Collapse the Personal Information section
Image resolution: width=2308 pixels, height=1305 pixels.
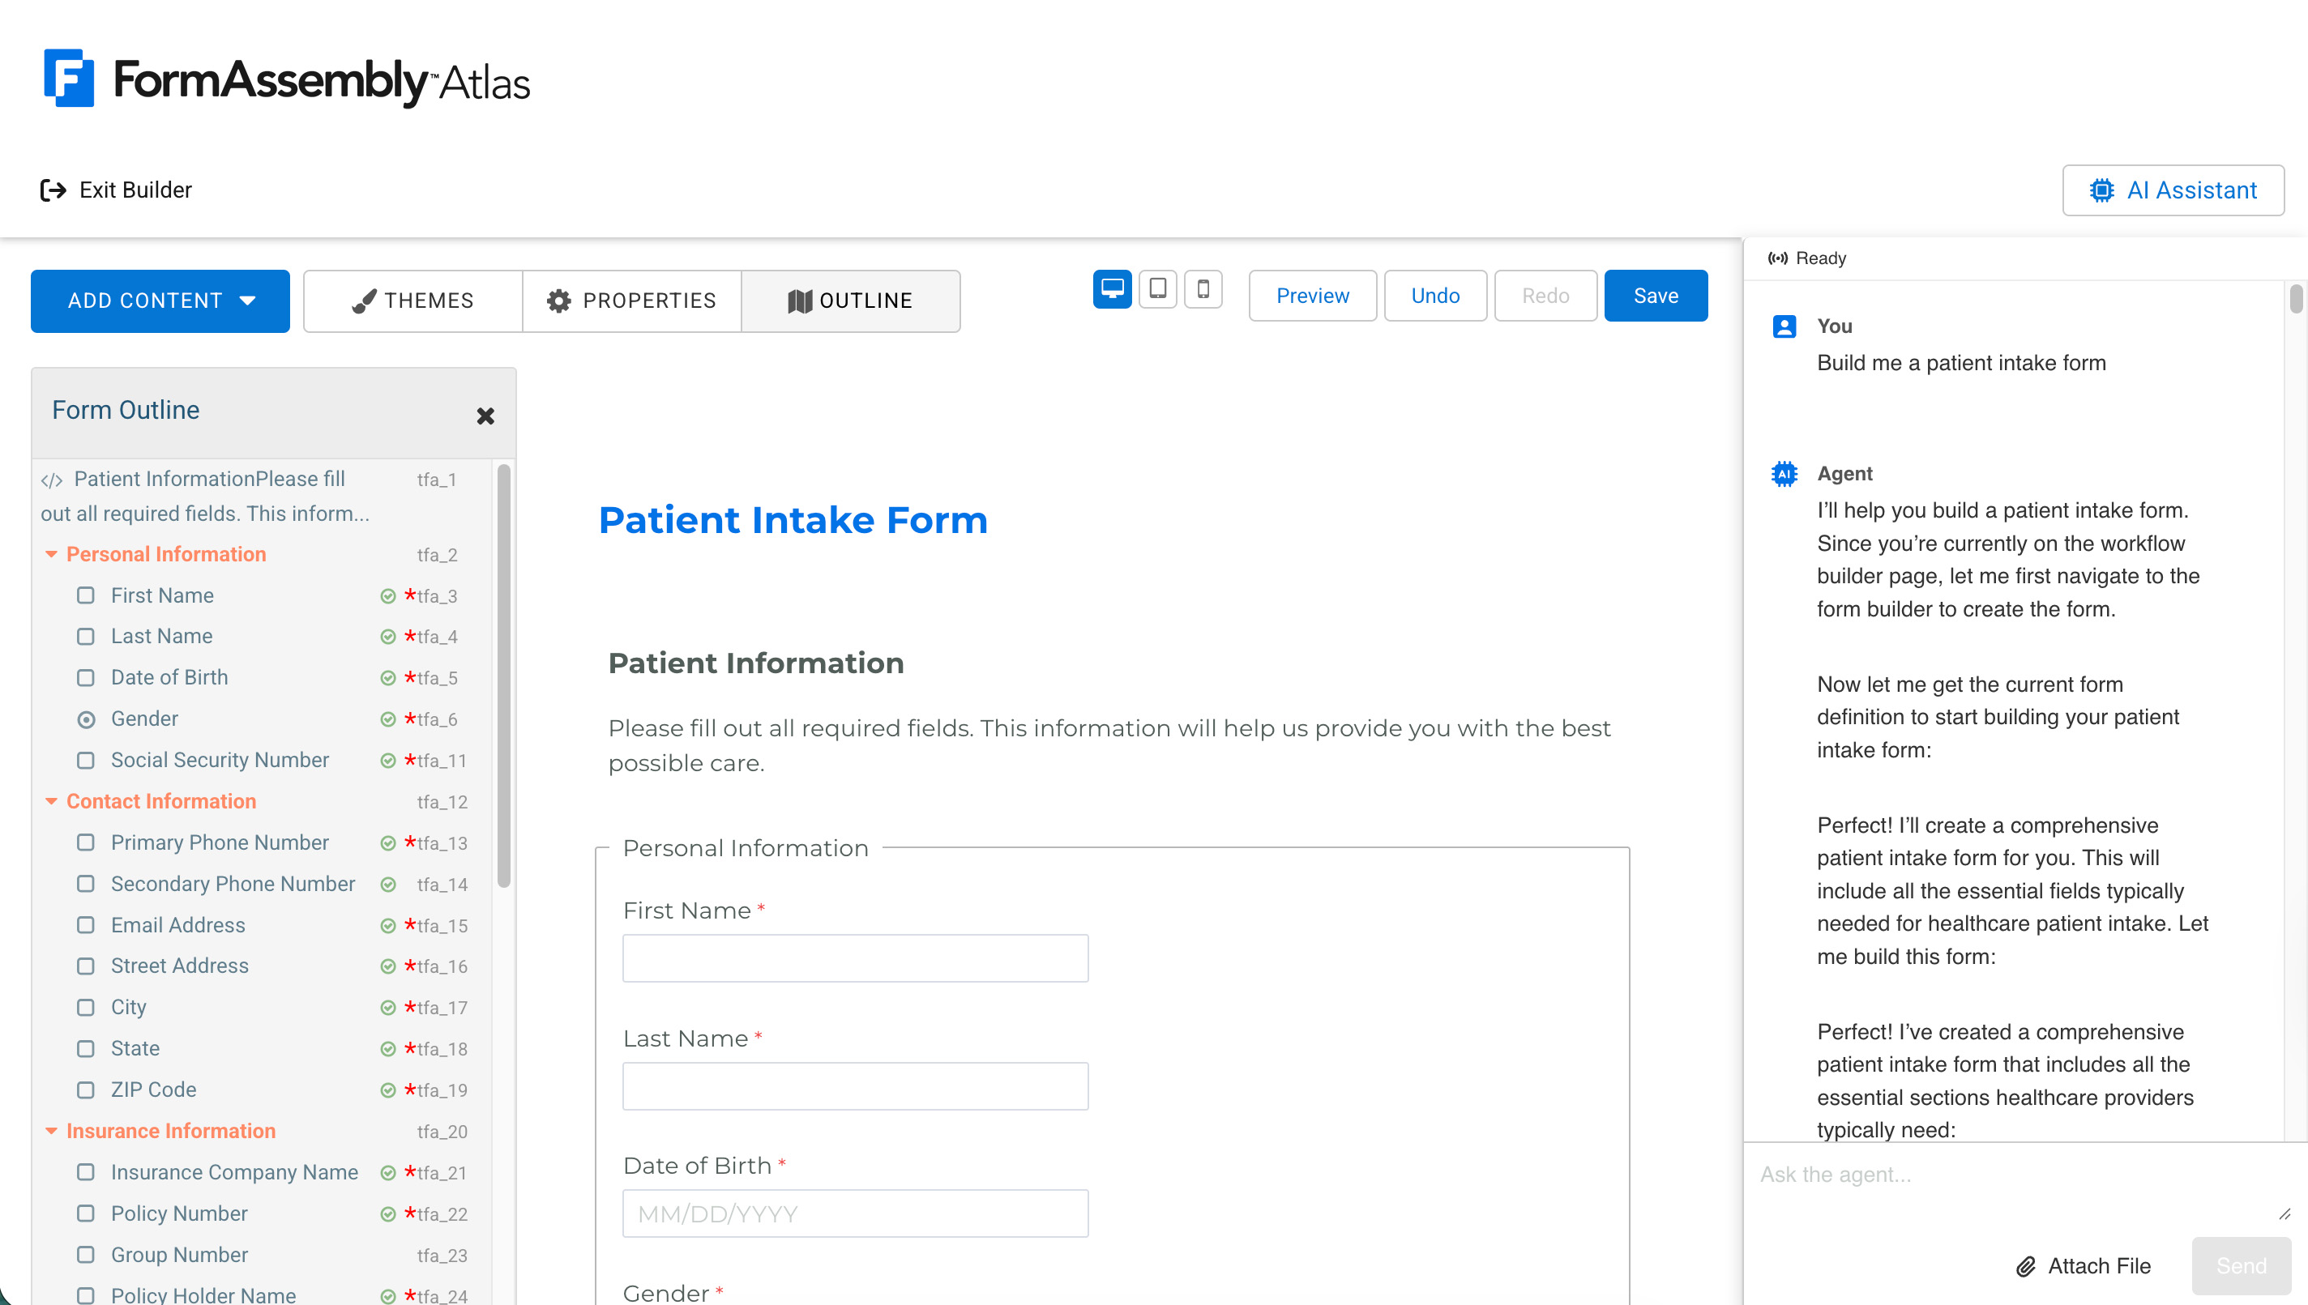point(52,555)
